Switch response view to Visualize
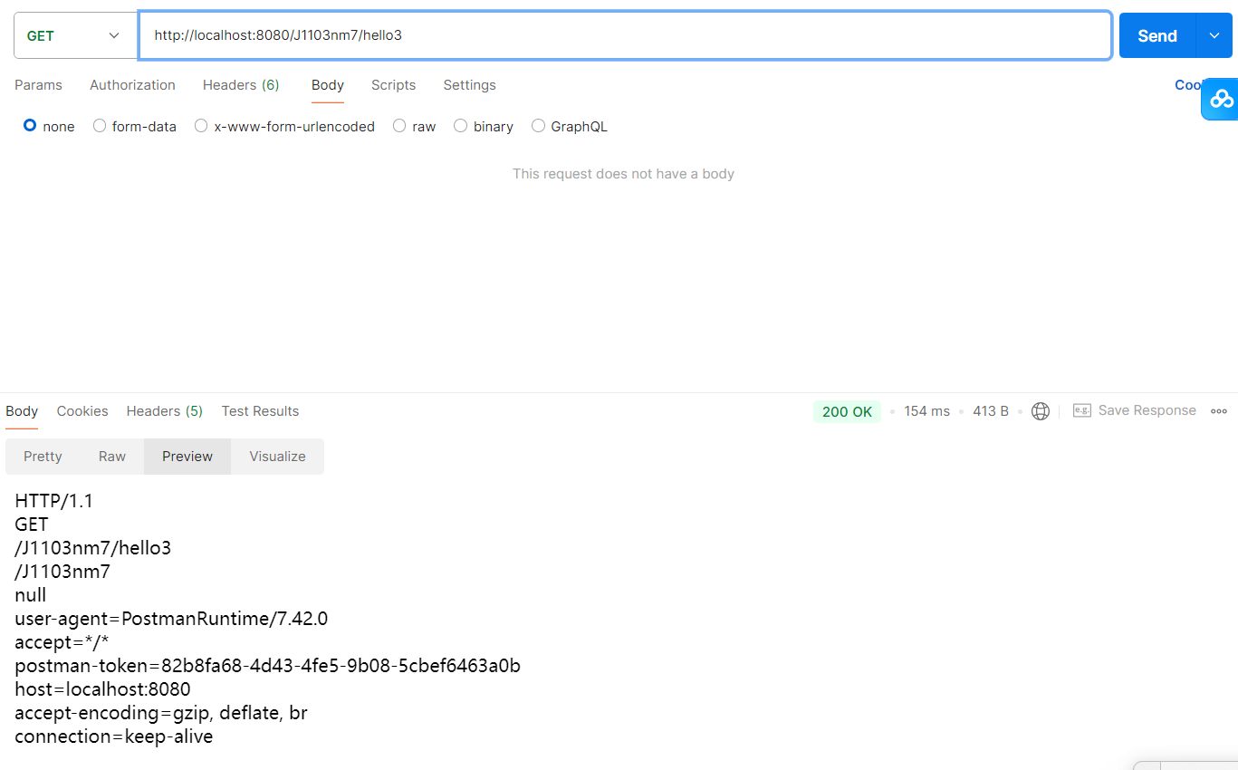Screen dimensions: 1238x770 coord(277,457)
